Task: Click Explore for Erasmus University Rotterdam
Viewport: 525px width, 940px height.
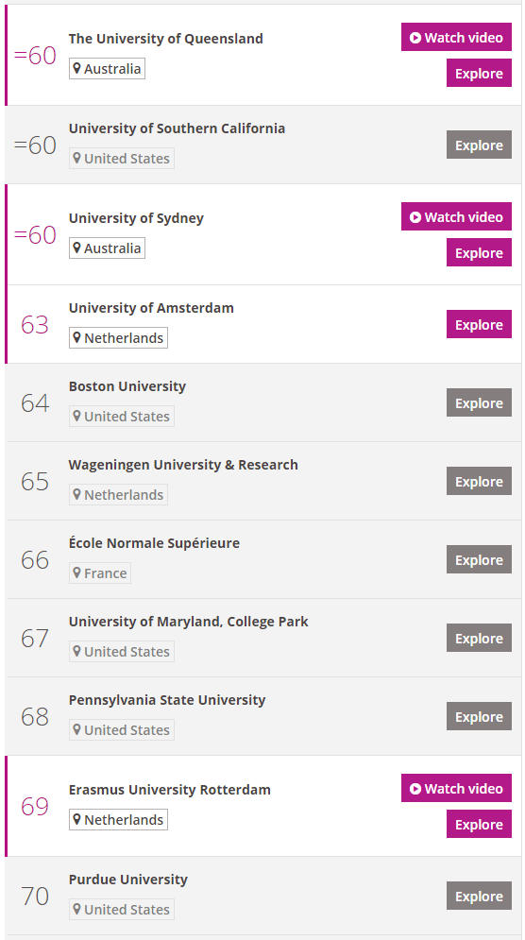Action: pyautogui.click(x=479, y=824)
